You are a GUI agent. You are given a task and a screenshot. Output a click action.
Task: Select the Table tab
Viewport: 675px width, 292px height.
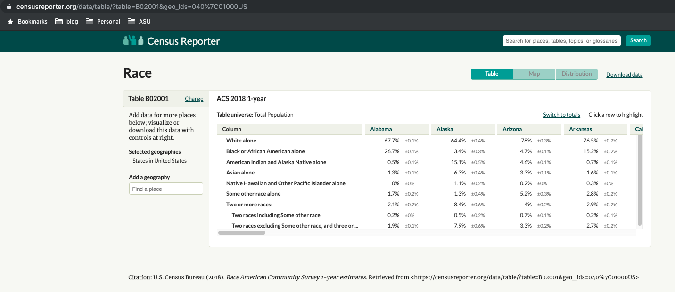click(492, 74)
